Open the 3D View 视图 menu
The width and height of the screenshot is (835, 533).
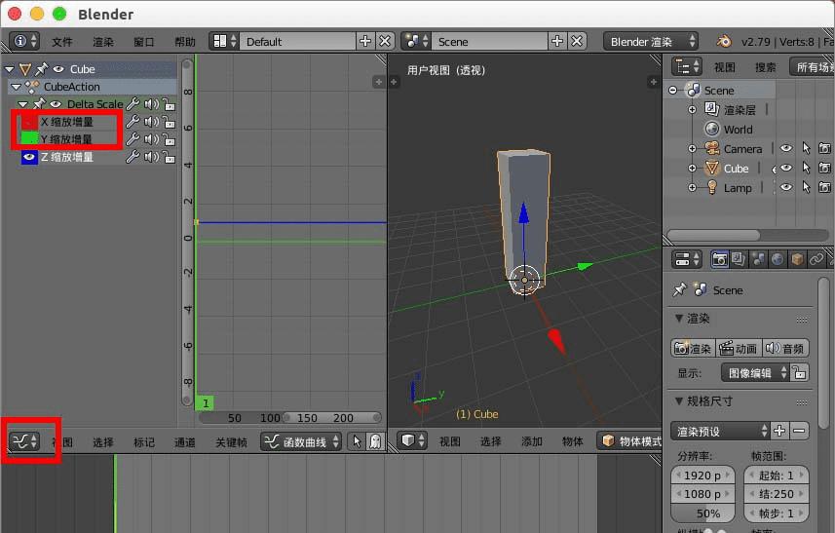coord(449,440)
